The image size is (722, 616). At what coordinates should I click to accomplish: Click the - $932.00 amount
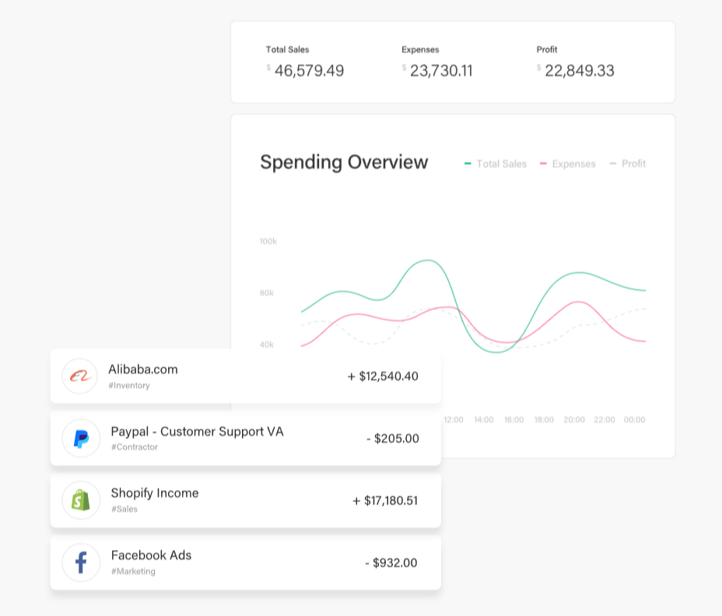(391, 562)
